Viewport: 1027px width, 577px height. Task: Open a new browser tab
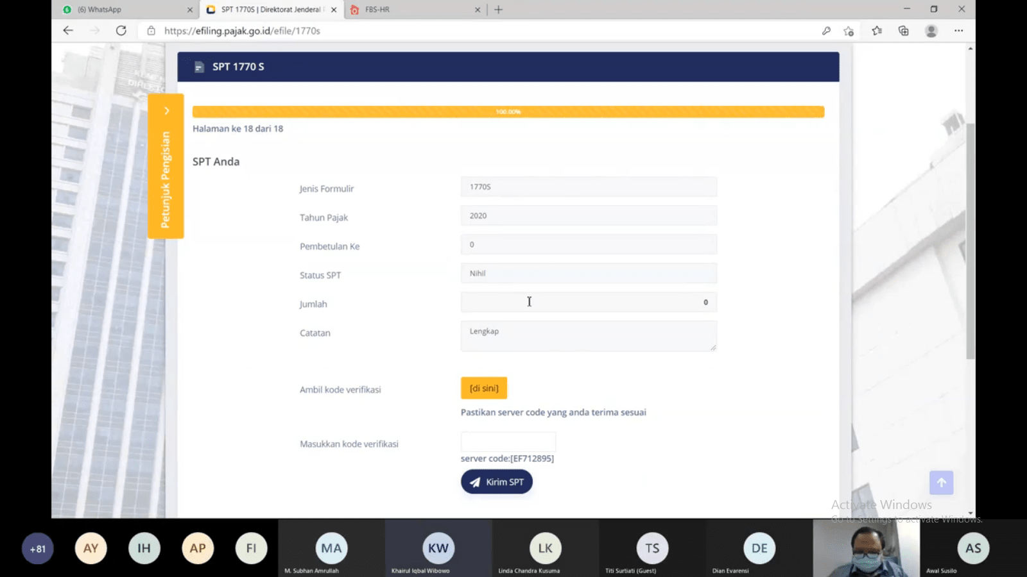499,10
